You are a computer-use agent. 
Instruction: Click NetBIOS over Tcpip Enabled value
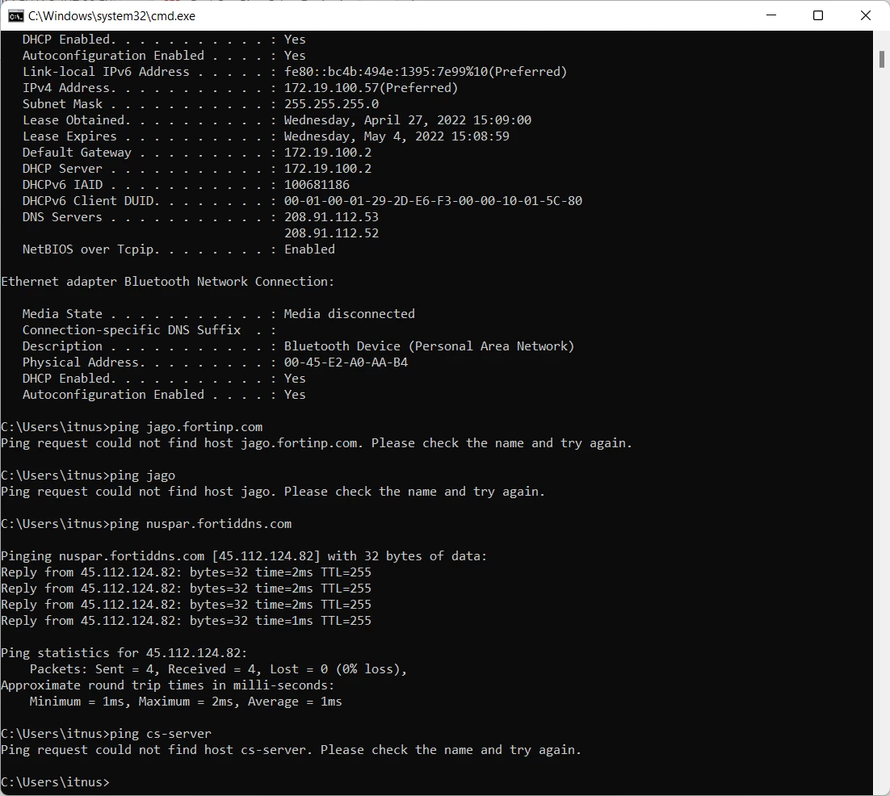tap(309, 249)
